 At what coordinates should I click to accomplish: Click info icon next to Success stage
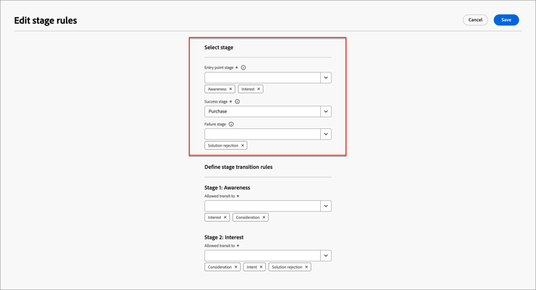coord(237,102)
